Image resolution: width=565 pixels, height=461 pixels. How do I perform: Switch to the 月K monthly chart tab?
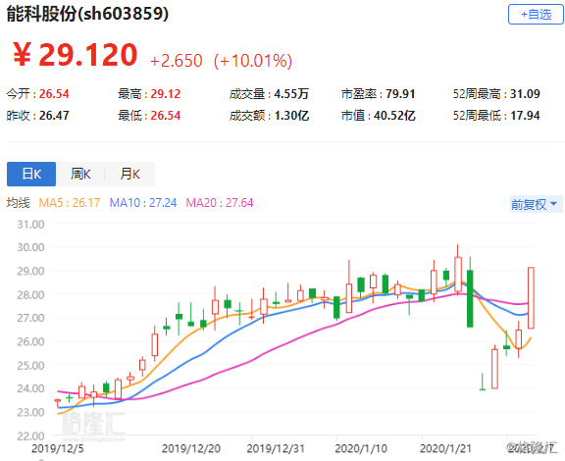pyautogui.click(x=129, y=174)
